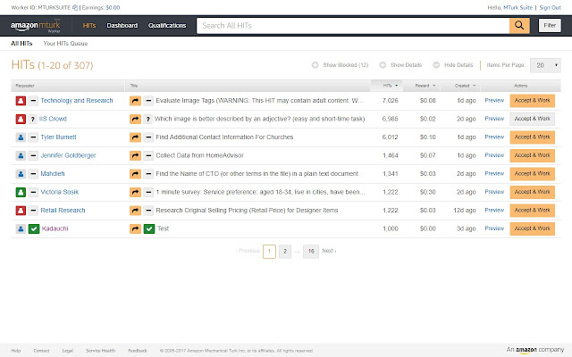The width and height of the screenshot is (572, 357).
Task: Preview the Victoria Sosik survey HIT
Action: click(x=494, y=192)
